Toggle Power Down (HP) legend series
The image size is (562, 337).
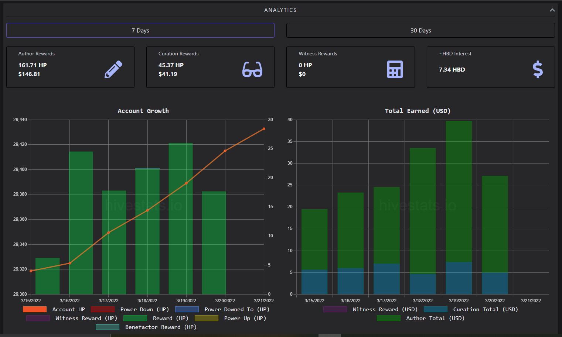click(x=130, y=309)
